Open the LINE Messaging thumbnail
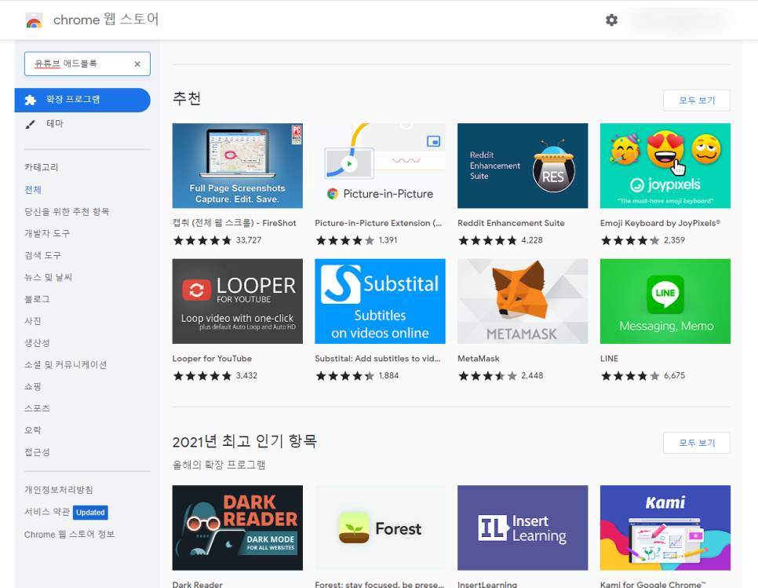Image resolution: width=758 pixels, height=588 pixels. pos(665,301)
